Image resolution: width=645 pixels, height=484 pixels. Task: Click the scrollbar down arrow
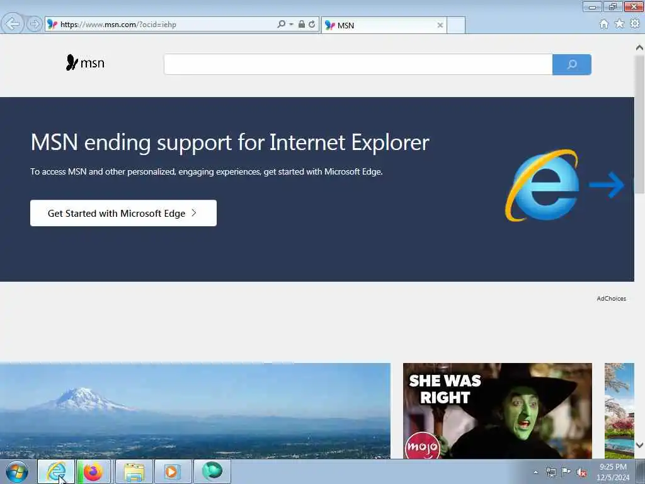point(639,445)
